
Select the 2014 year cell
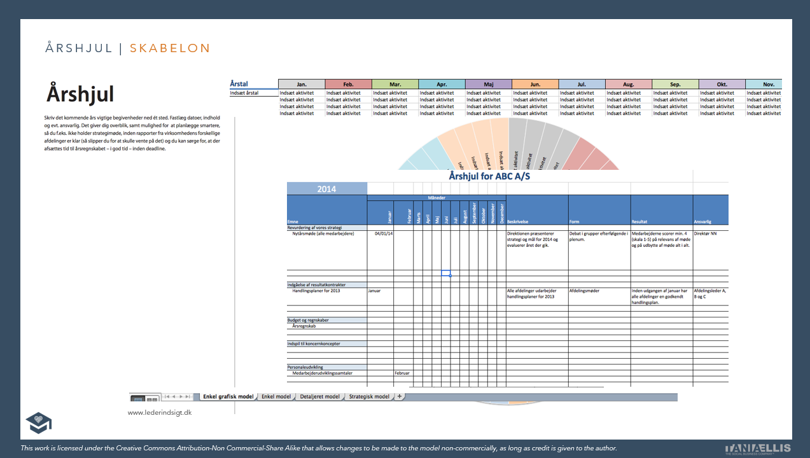327,189
